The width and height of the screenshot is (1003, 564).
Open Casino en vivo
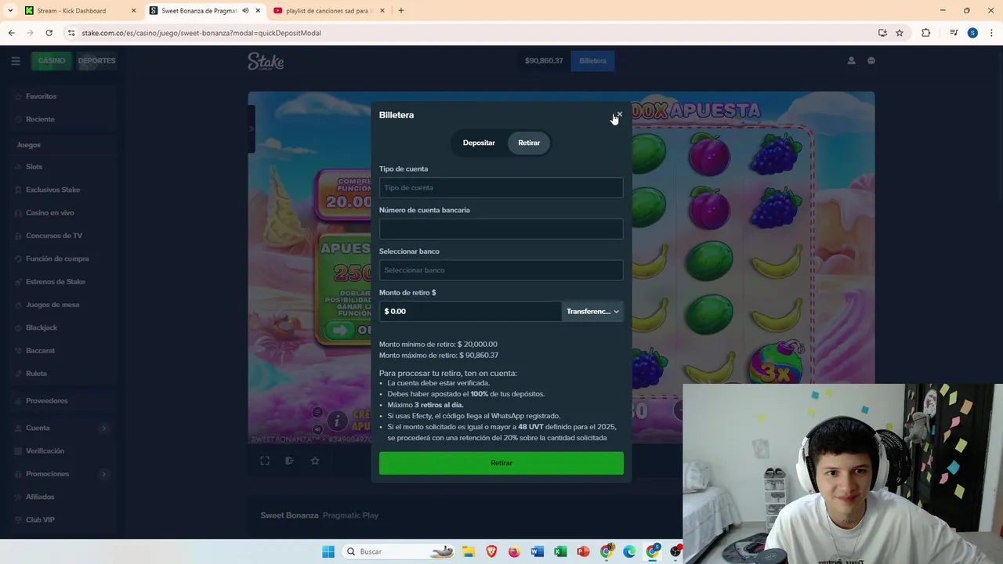pos(49,212)
